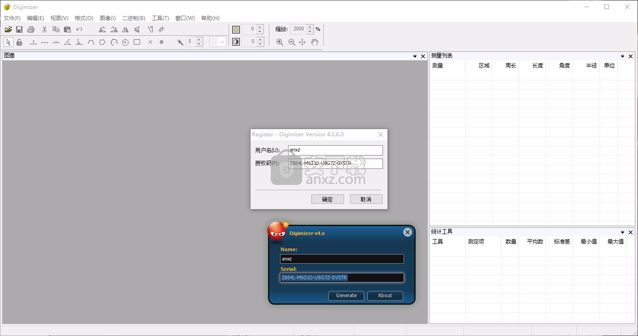Open the 图像(I) menu
Viewport: 638px width, 336px height.
[x=107, y=18]
